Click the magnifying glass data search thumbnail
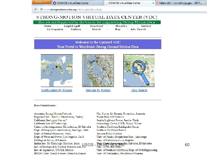 pos(139,71)
